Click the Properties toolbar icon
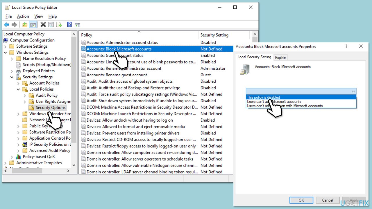The height and width of the screenshot is (209, 372). click(51, 25)
